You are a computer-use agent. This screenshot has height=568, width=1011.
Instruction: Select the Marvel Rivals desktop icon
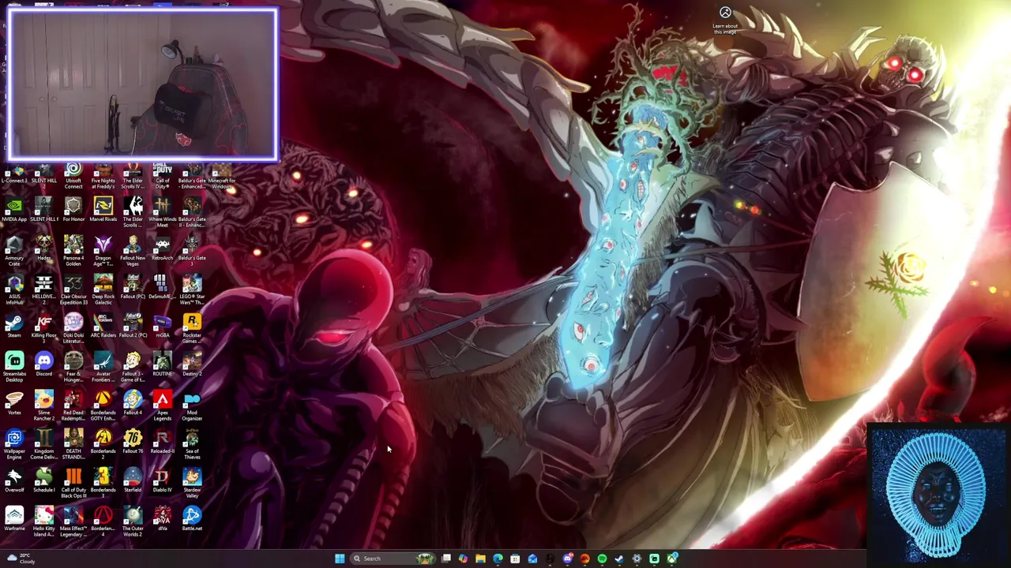pyautogui.click(x=103, y=211)
